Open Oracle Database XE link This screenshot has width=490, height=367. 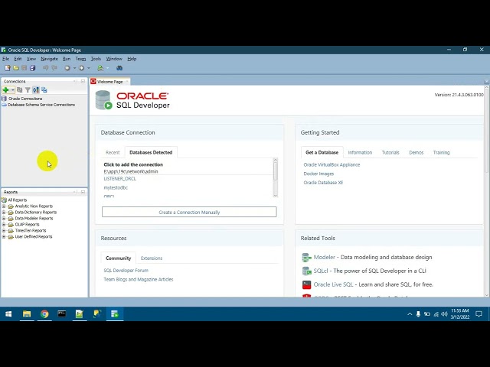coord(323,183)
